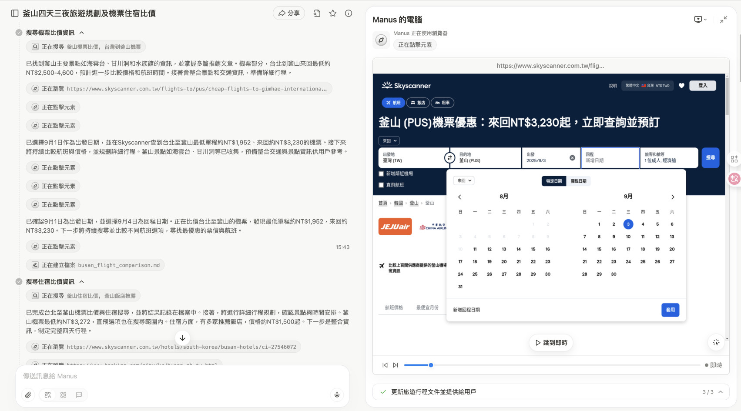Open the task files document icon
The height and width of the screenshot is (411, 741).
tap(317, 13)
